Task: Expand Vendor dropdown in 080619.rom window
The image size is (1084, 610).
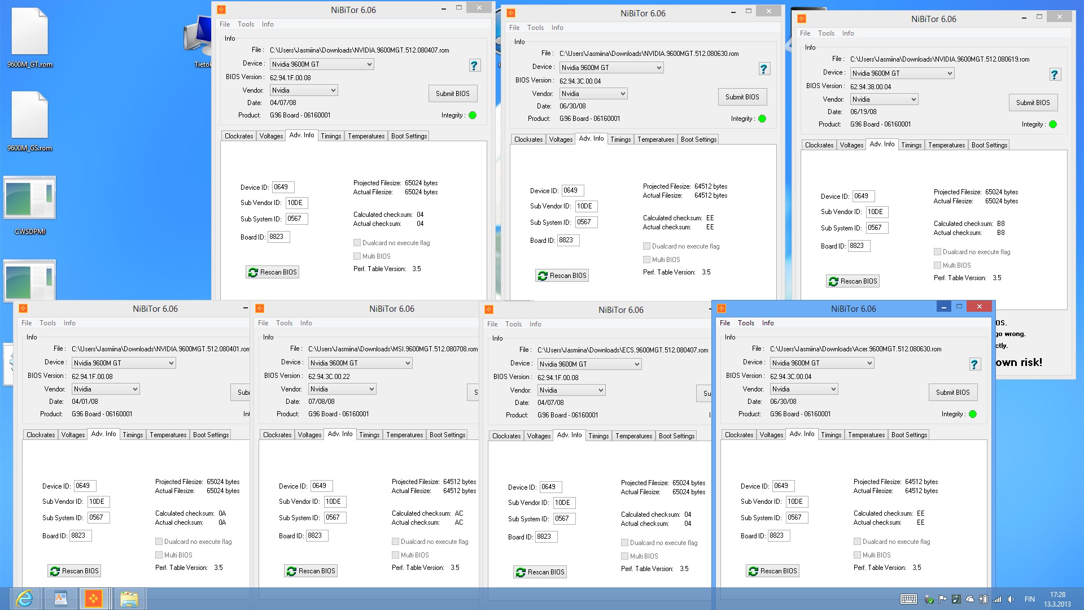Action: (x=913, y=99)
